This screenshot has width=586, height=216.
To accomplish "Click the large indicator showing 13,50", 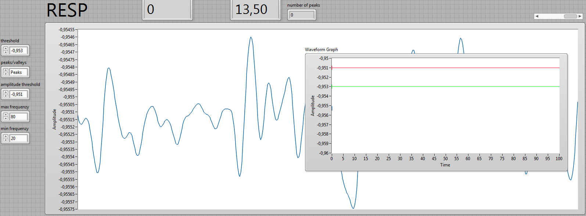I will 256,9.
